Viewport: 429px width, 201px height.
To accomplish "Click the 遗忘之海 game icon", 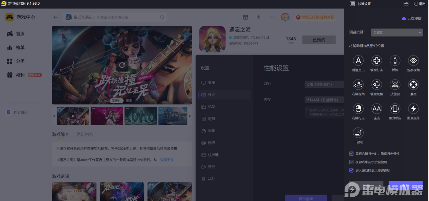I will [x=212, y=39].
